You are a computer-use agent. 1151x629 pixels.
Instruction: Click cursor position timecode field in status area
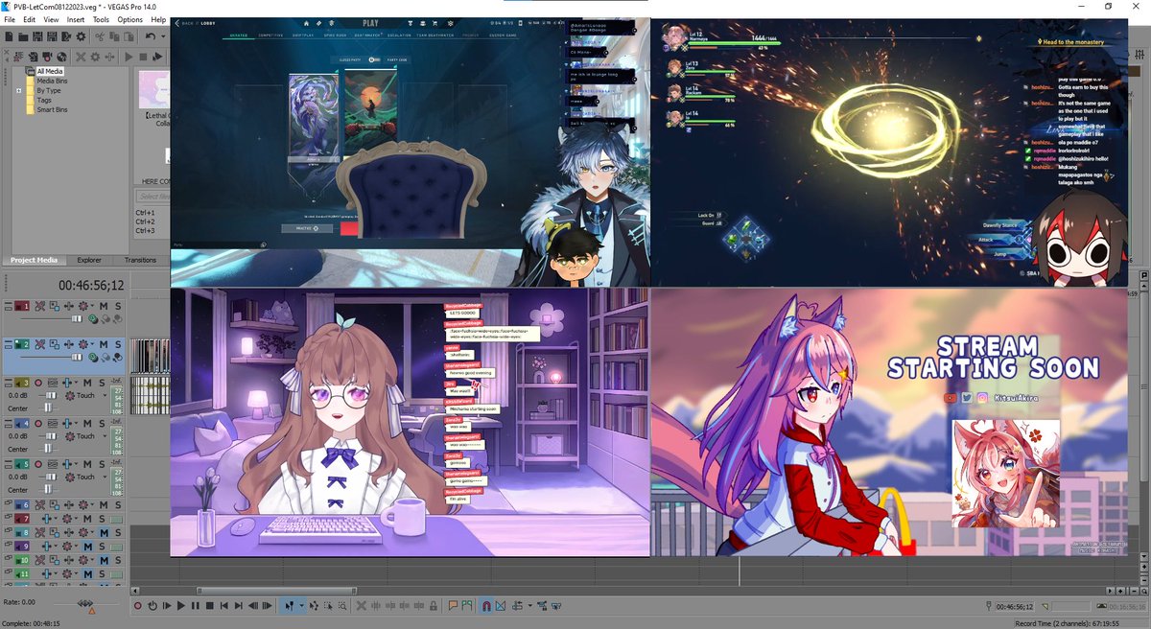click(1015, 606)
